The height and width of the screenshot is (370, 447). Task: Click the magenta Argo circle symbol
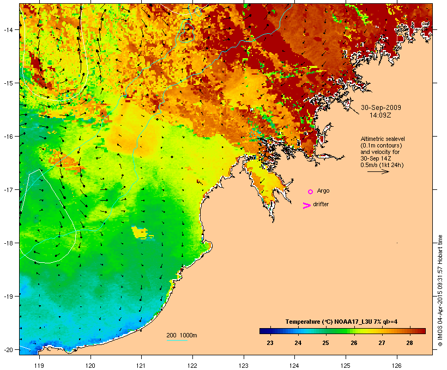(x=311, y=192)
